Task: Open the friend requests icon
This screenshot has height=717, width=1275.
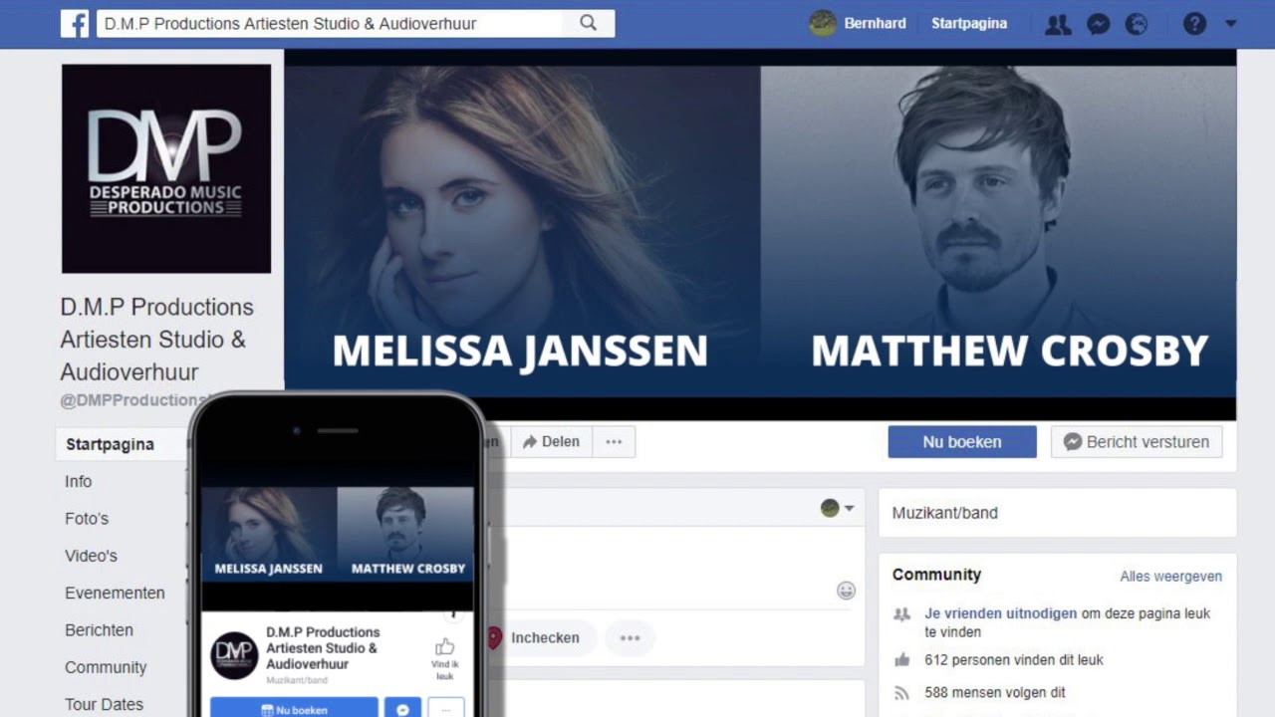Action: coord(1058,24)
